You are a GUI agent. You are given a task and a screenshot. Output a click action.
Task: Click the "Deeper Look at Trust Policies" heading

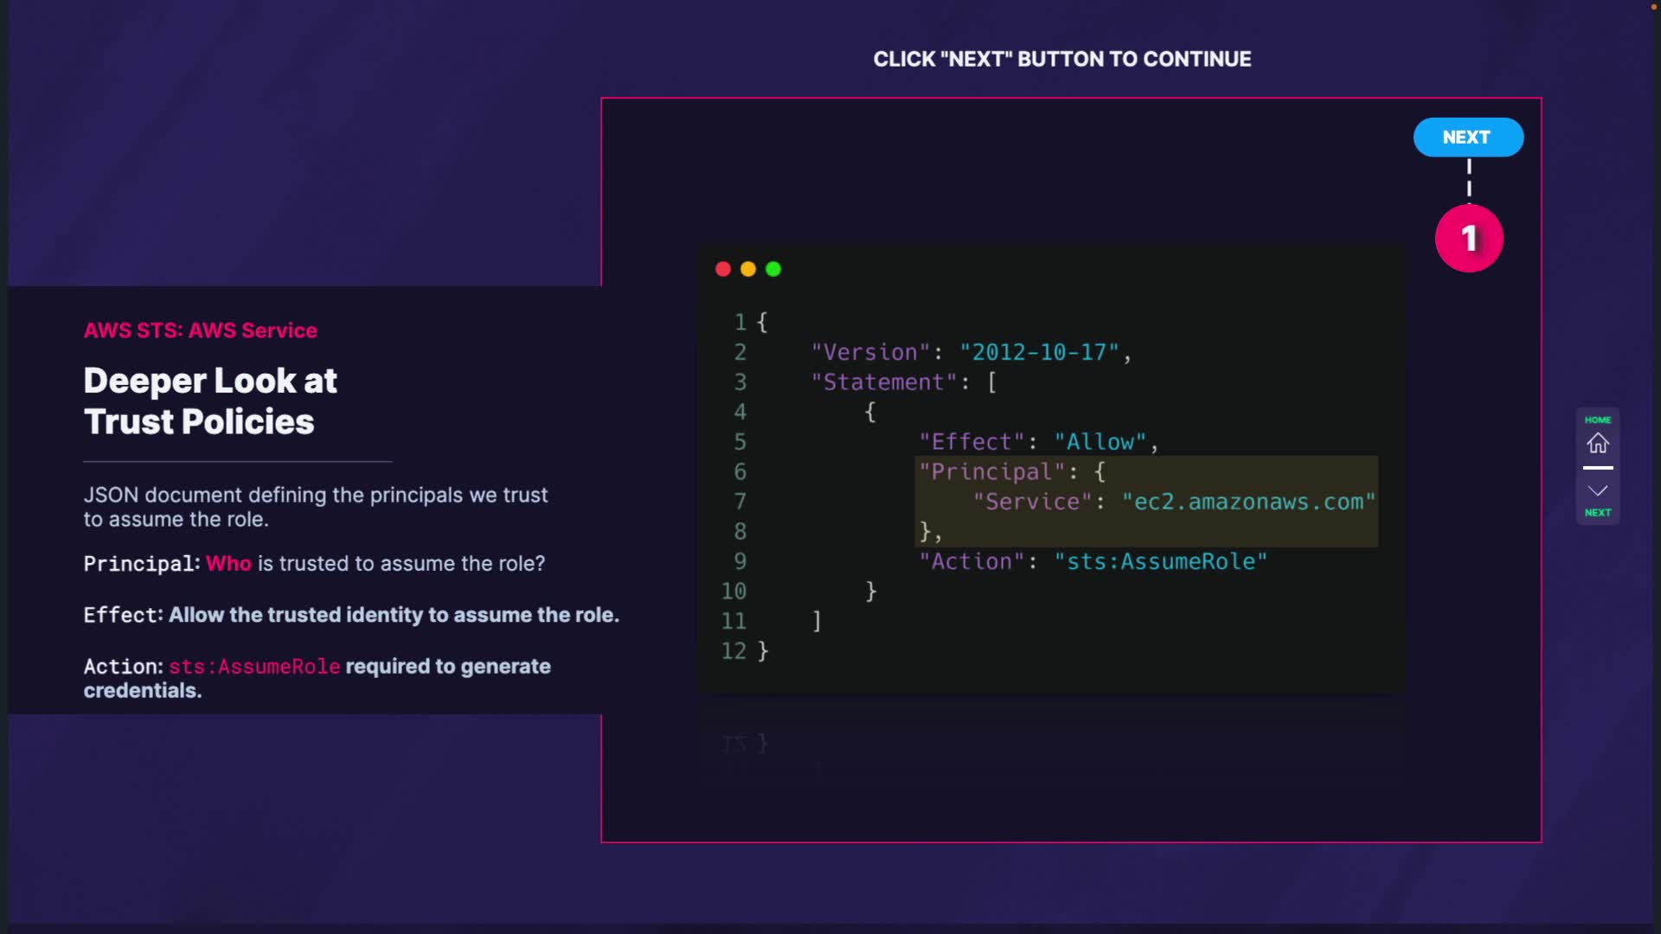210,401
